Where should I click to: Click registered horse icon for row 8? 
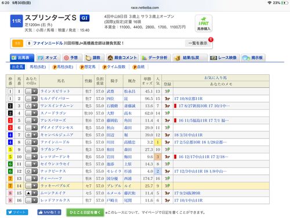click(167, 142)
